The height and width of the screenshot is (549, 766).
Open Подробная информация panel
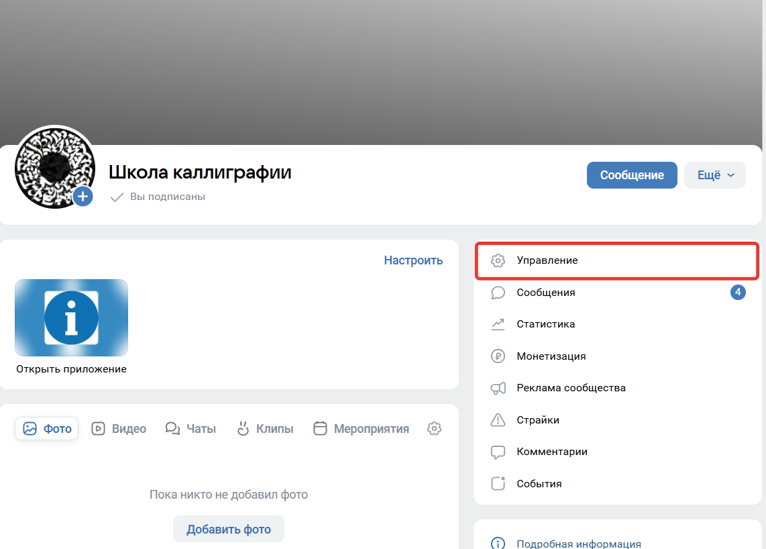[x=578, y=543]
